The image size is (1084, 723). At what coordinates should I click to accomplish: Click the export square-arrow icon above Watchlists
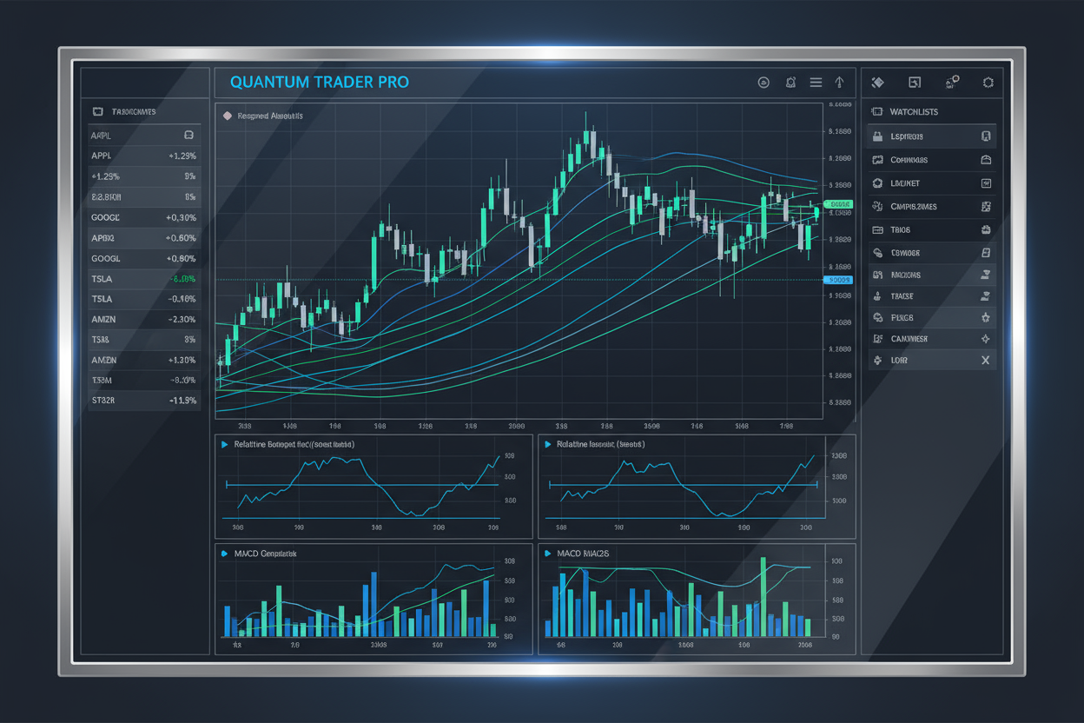coord(915,83)
